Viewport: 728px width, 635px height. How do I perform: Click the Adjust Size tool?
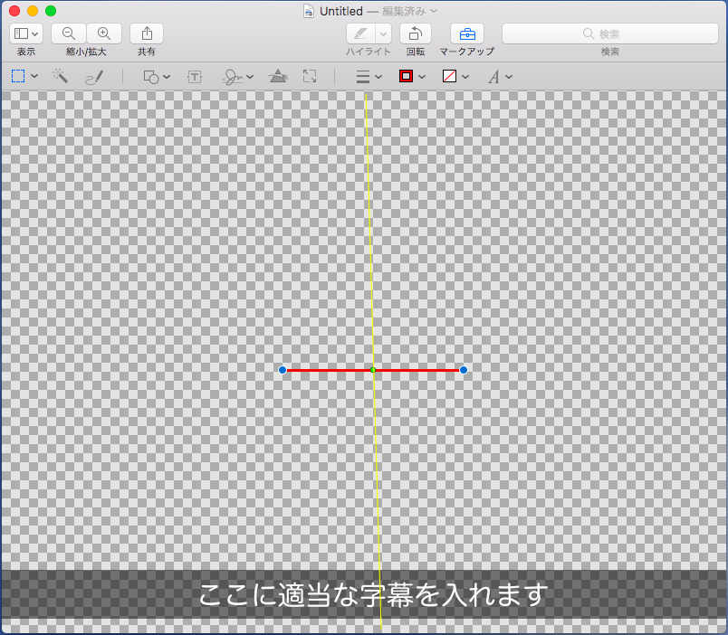click(x=309, y=76)
